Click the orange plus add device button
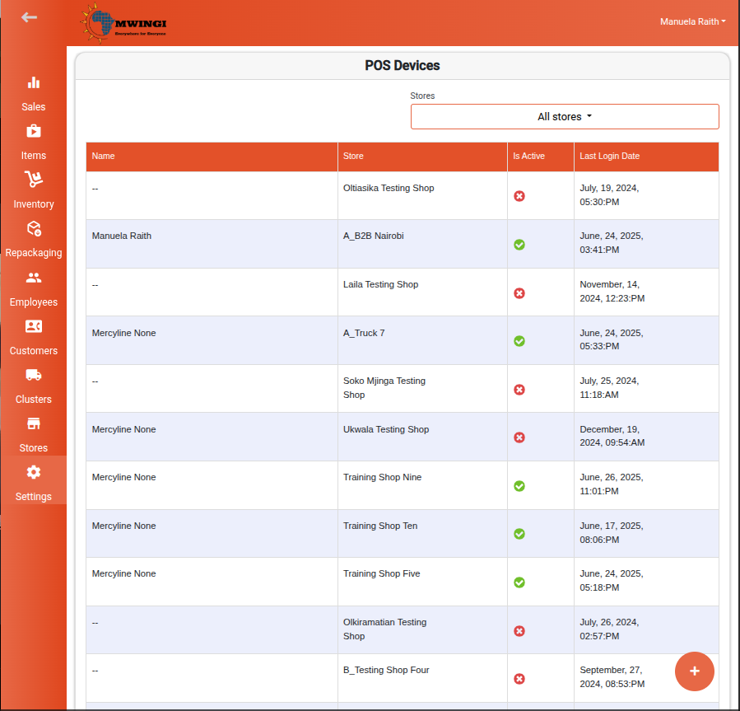Screen dimensions: 740x711 [694, 671]
